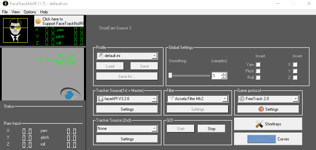Click the FreeTrack 2.0 protocol icon
This screenshot has width=316, height=150.
coord(242,99)
